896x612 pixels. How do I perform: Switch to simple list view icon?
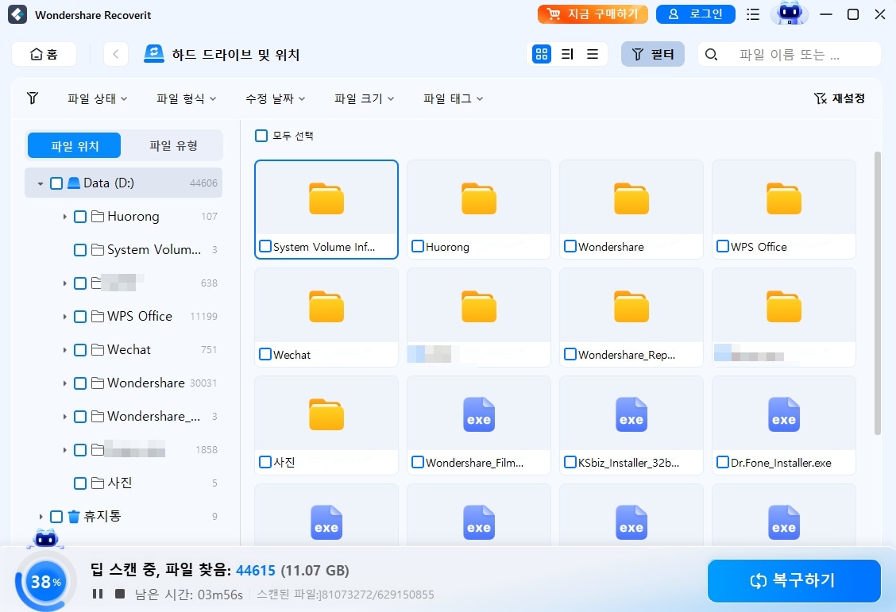[x=593, y=54]
